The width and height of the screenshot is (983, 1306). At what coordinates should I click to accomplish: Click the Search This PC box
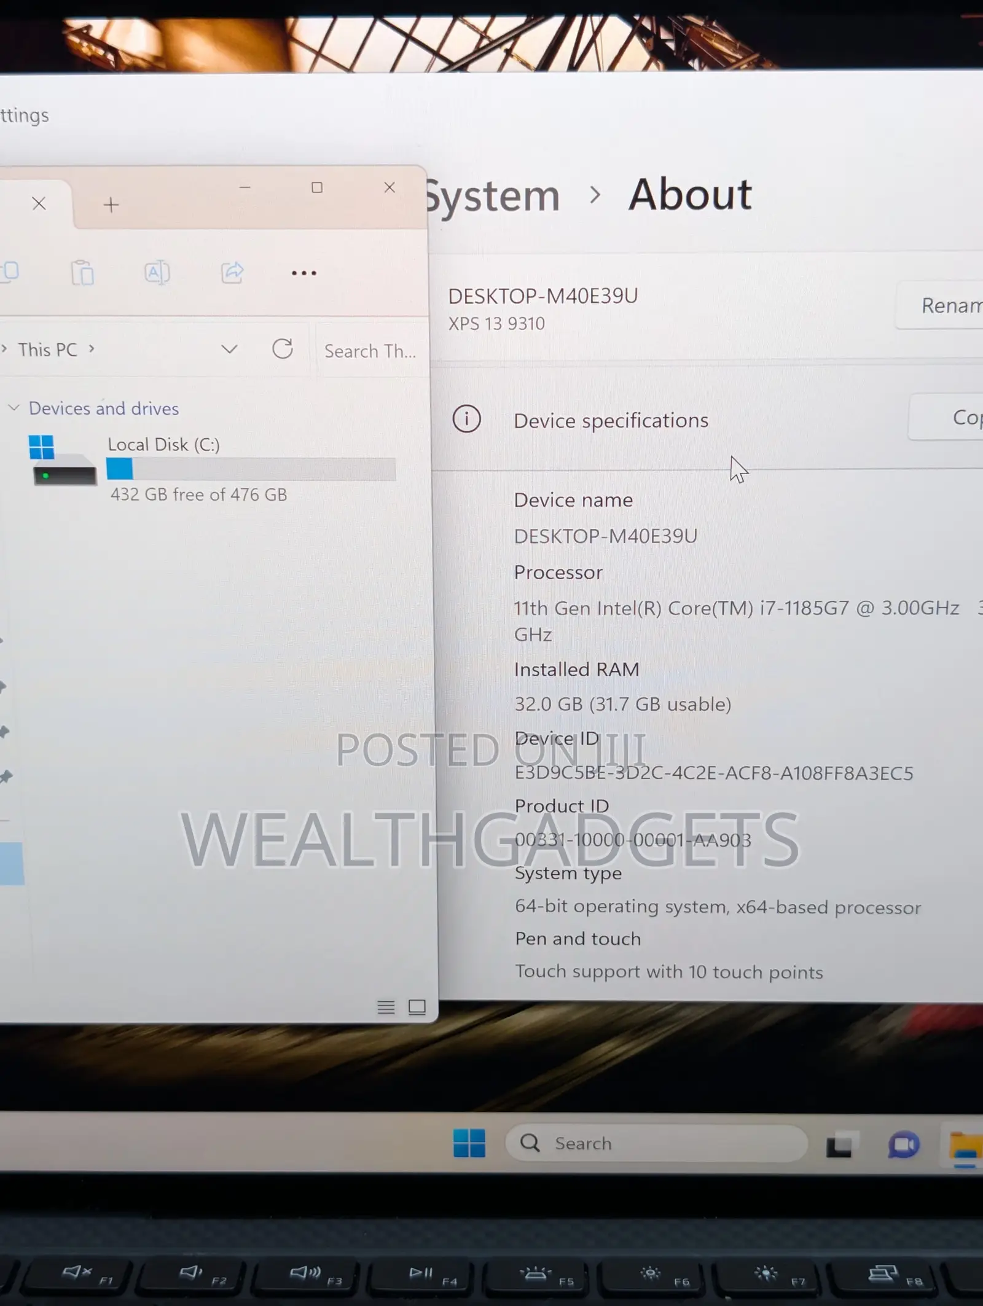point(371,351)
